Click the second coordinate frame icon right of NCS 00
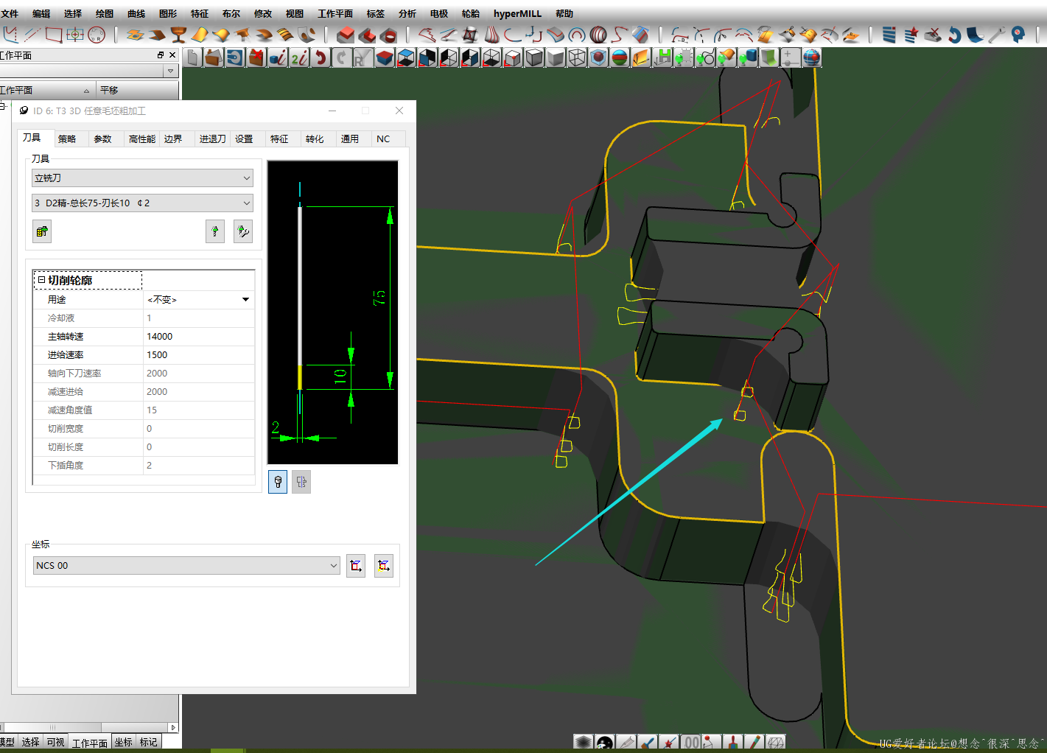 click(x=384, y=566)
